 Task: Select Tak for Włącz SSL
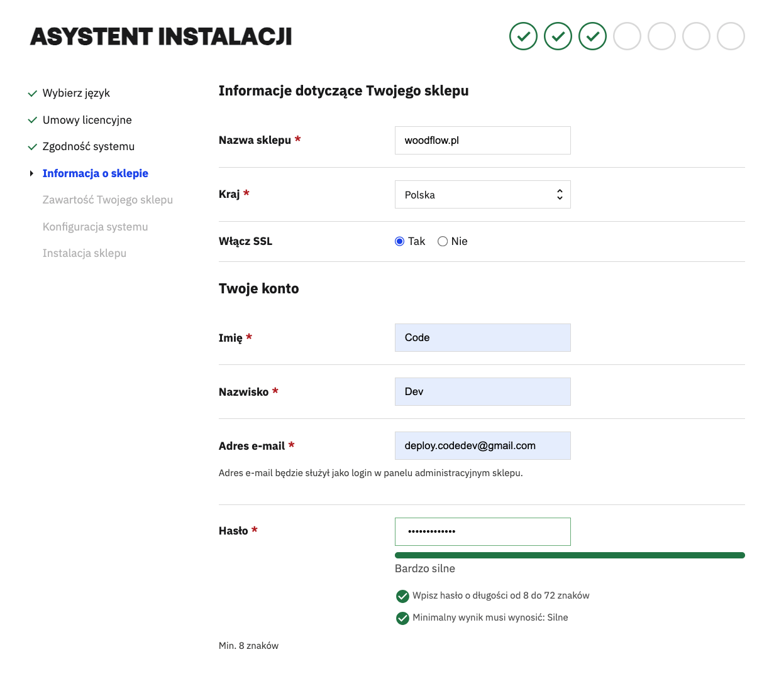click(x=399, y=241)
